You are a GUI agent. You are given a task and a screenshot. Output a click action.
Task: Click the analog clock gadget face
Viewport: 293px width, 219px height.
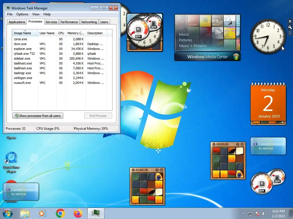point(268,36)
